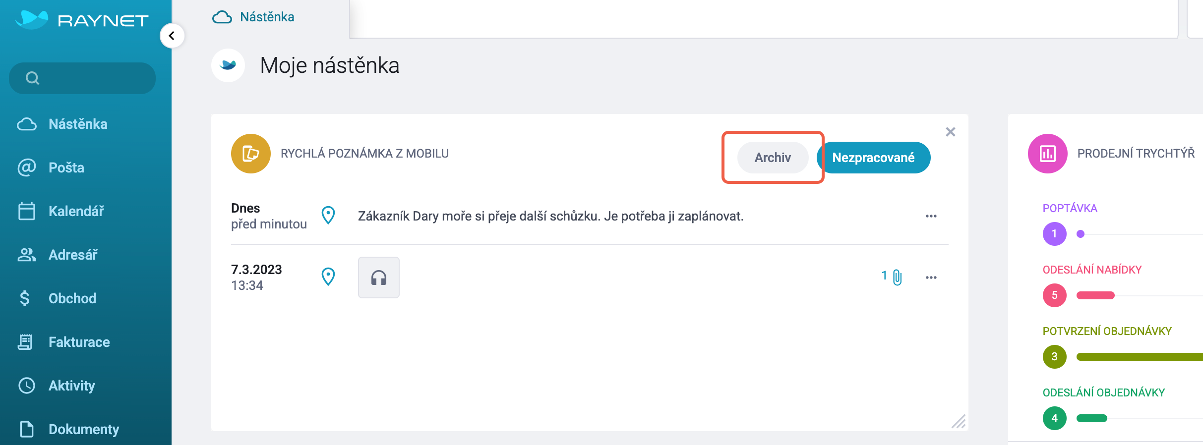Screen dimensions: 1203x445
Task: Click the pink circle numbered 5
Action: [x=1055, y=295]
